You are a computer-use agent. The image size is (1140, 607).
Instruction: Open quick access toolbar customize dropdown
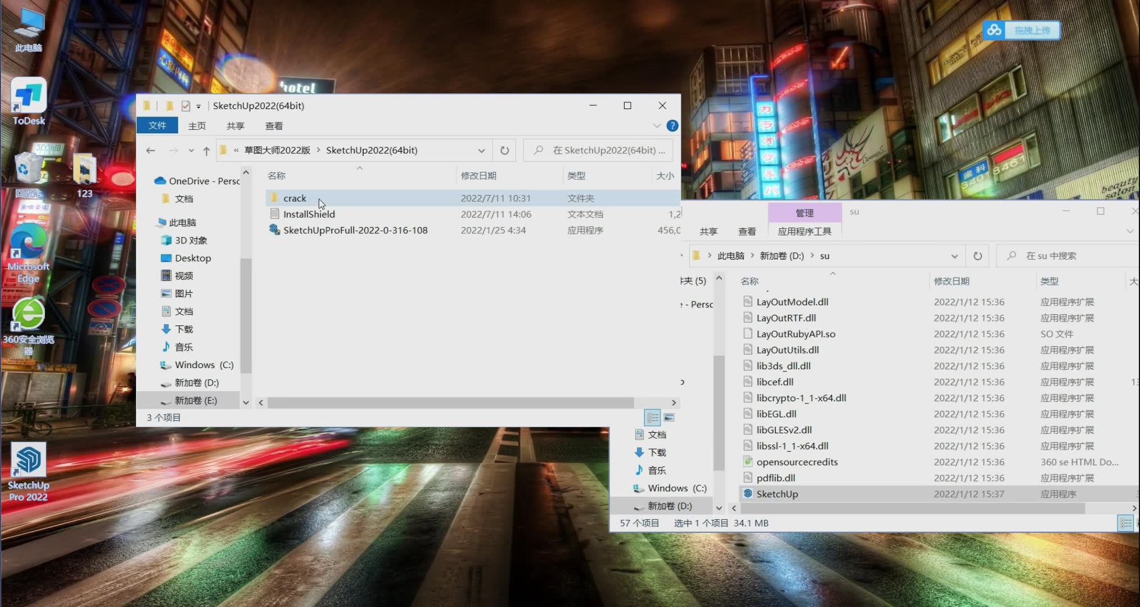pos(198,106)
